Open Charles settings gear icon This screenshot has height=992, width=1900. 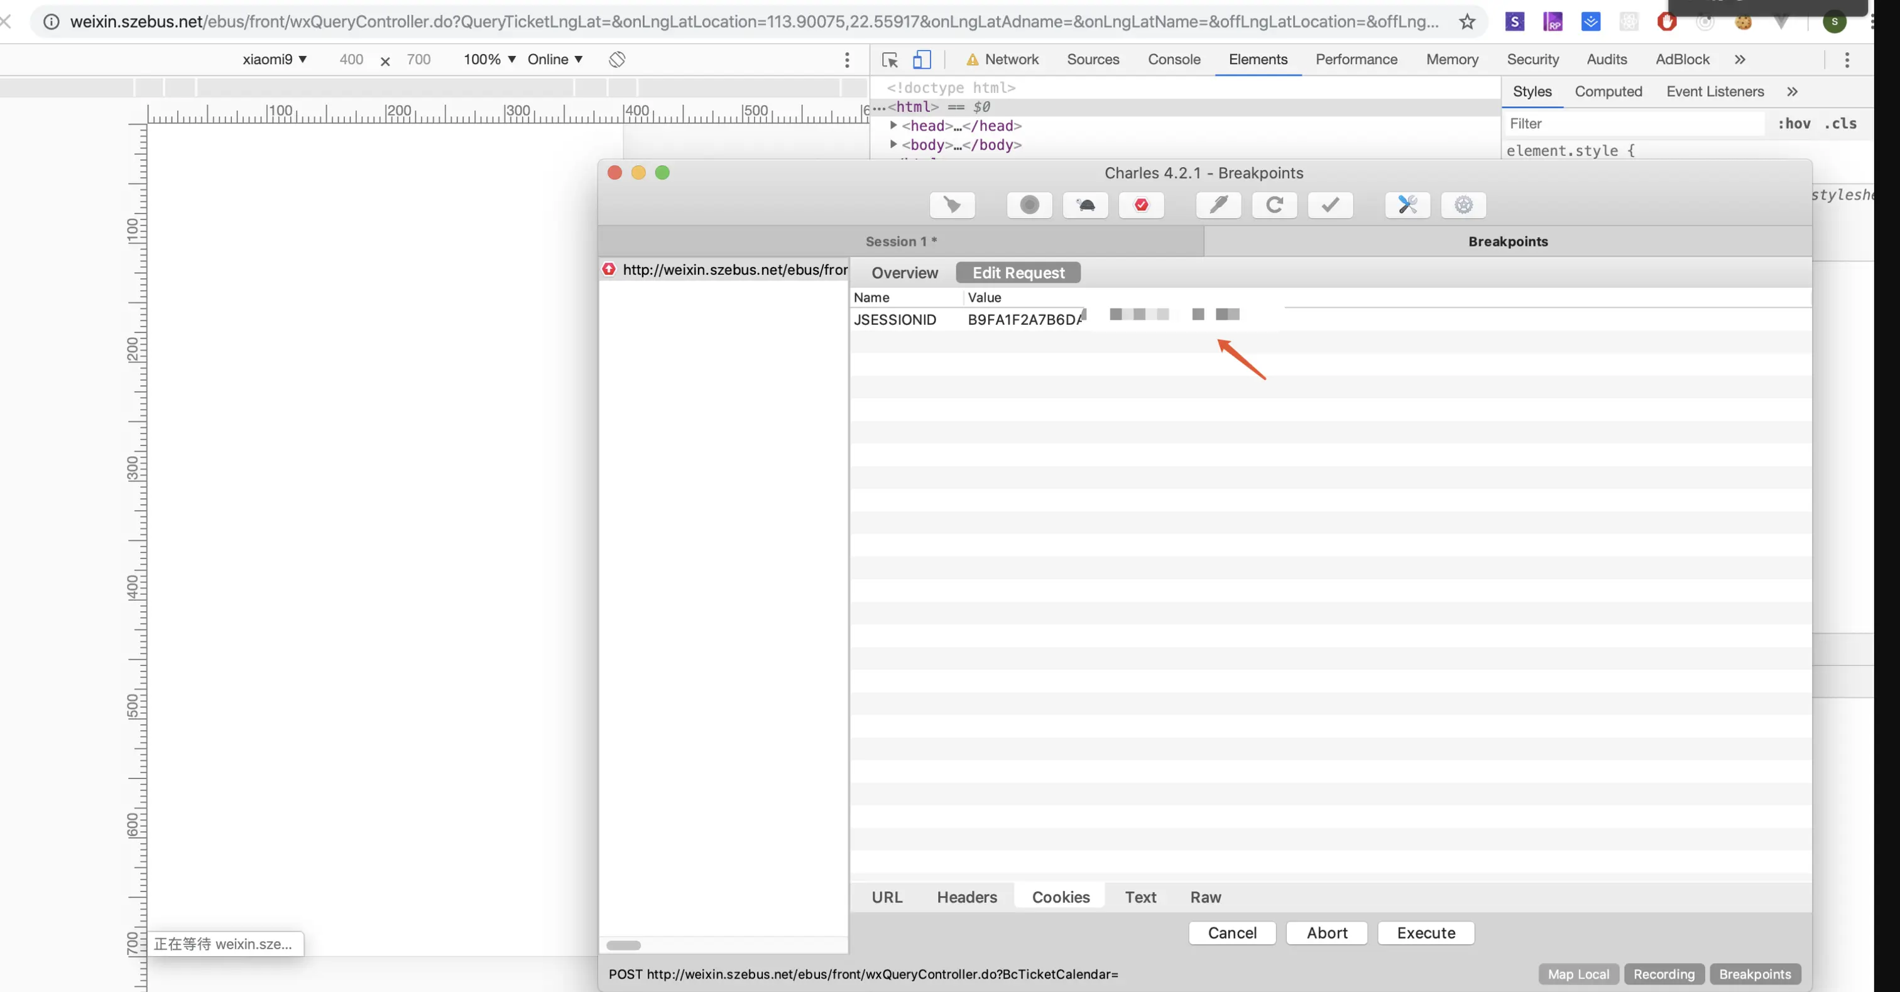click(x=1463, y=204)
